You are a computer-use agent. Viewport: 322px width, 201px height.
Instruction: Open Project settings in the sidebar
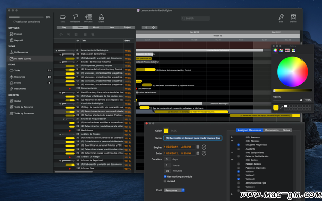[x=15, y=34]
